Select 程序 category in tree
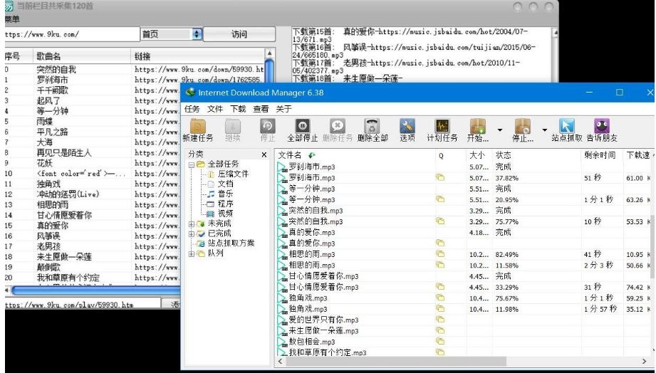 [226, 204]
